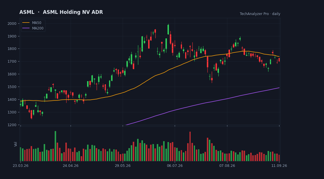Screen dimensions: 324x179
Task: Click the 1800 price axis label
Action: coord(12,49)
